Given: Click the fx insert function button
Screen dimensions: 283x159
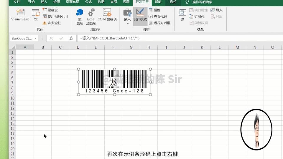Looking at the screenshot, I should 71,38.
